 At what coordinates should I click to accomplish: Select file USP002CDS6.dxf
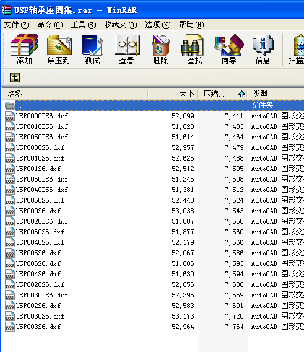click(x=42, y=221)
